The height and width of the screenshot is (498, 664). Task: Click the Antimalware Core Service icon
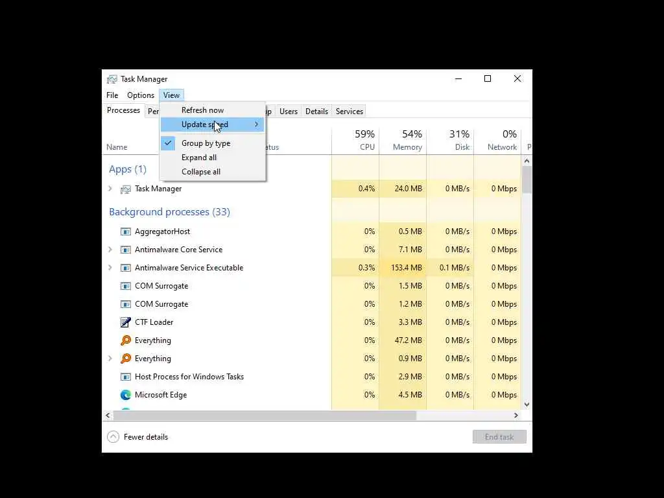[125, 250]
